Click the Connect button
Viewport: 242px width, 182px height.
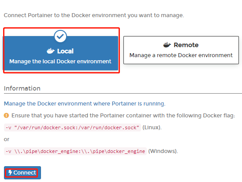pyautogui.click(x=22, y=173)
